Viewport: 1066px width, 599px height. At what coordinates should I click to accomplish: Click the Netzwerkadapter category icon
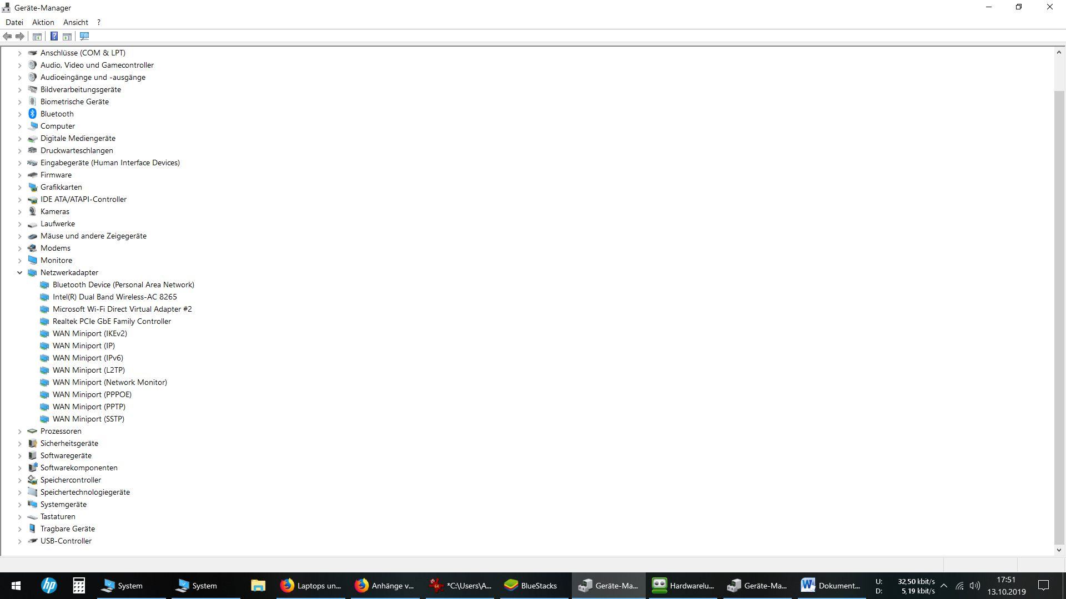pos(32,272)
